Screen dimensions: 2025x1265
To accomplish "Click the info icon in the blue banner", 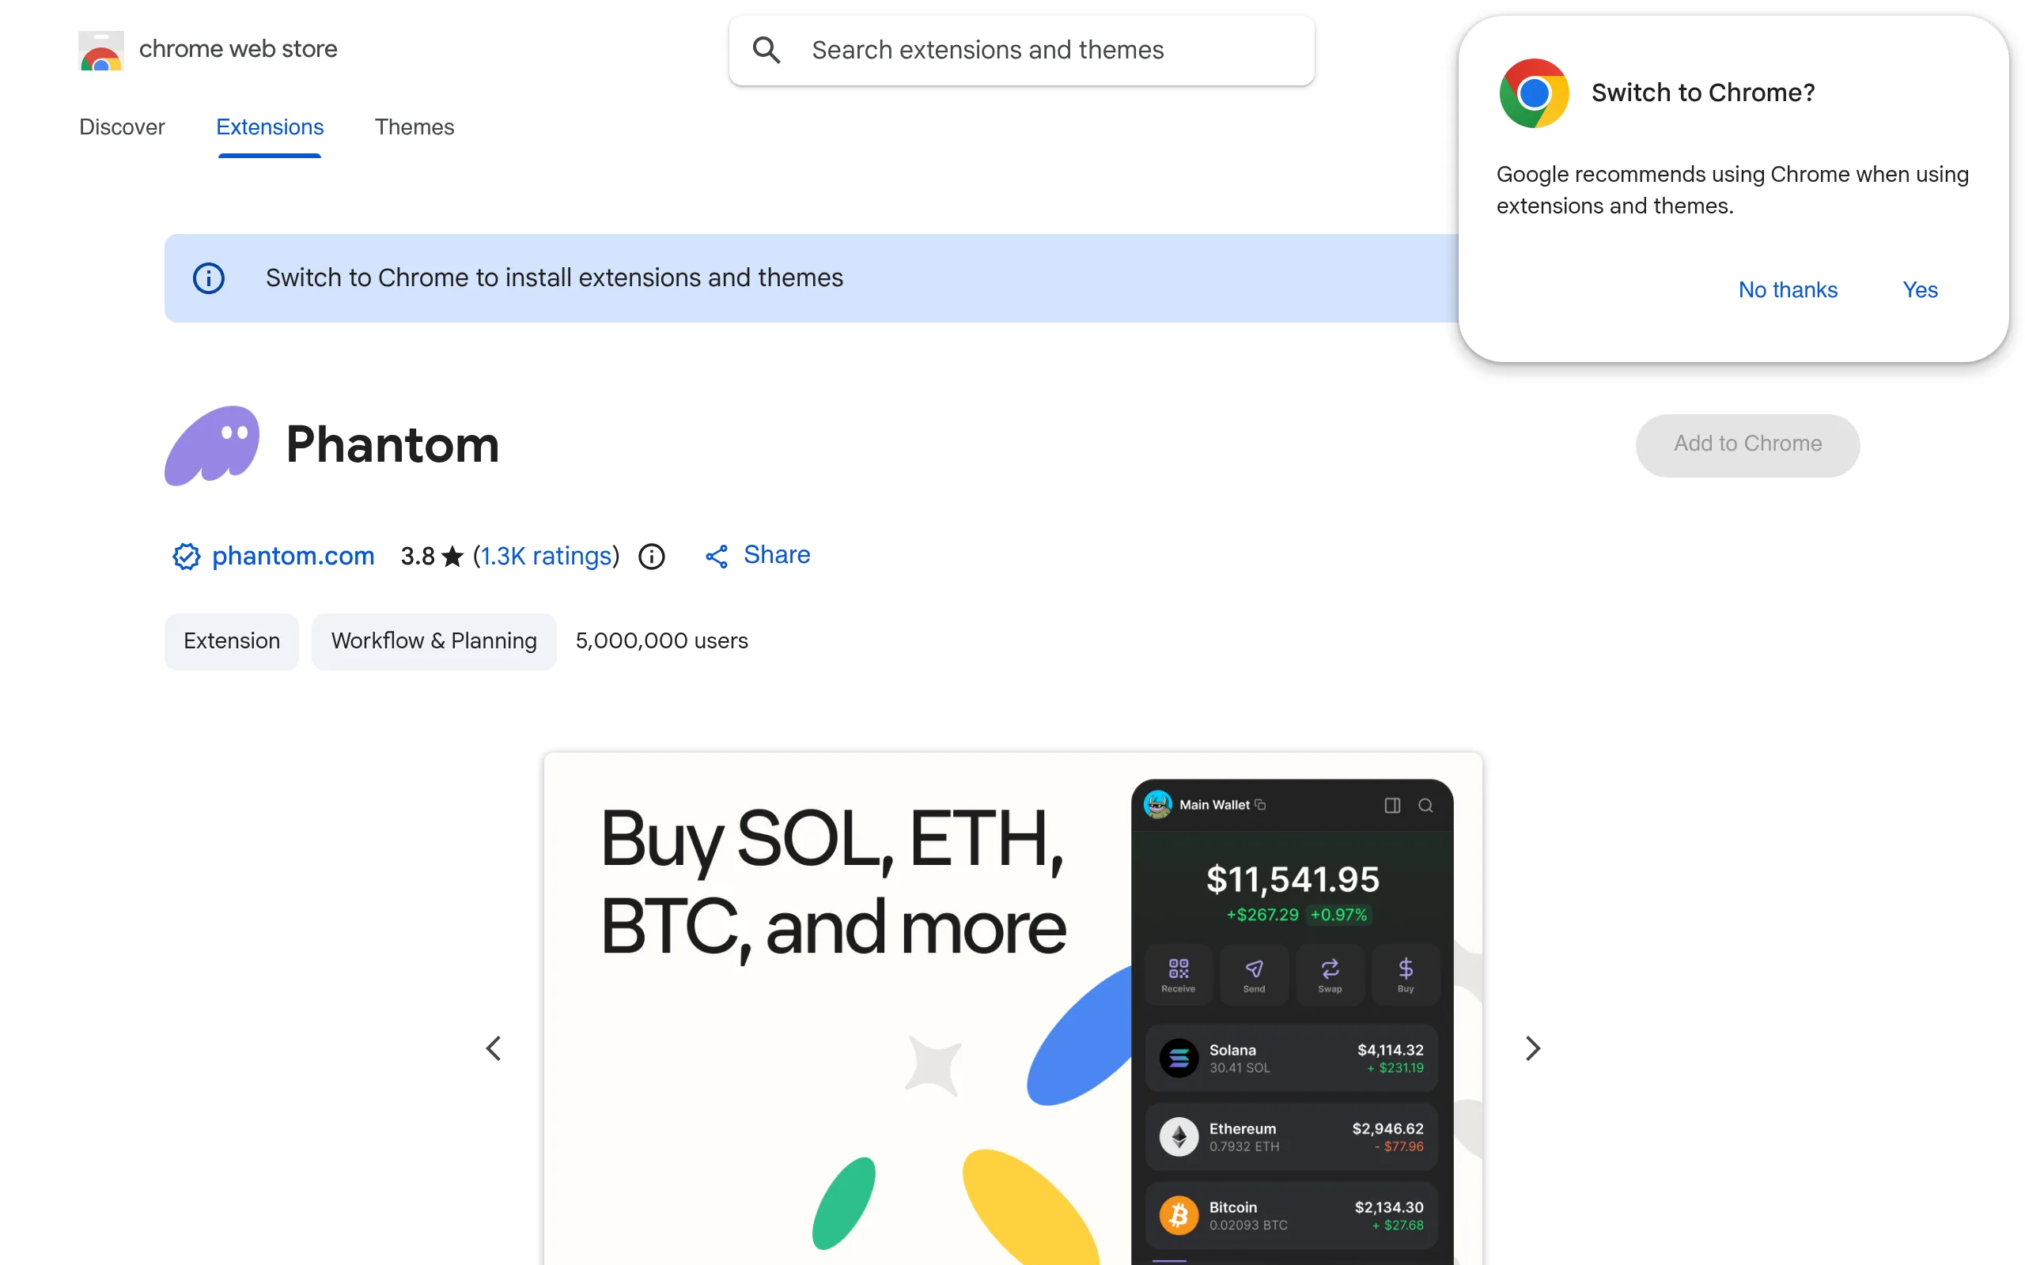I will click(208, 278).
